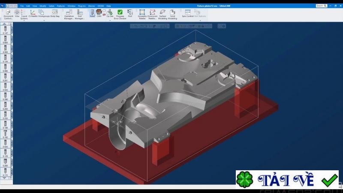Viewport: 343px width, 193px height.
Task: Open the Modify menu
Action: [x=43, y=6]
